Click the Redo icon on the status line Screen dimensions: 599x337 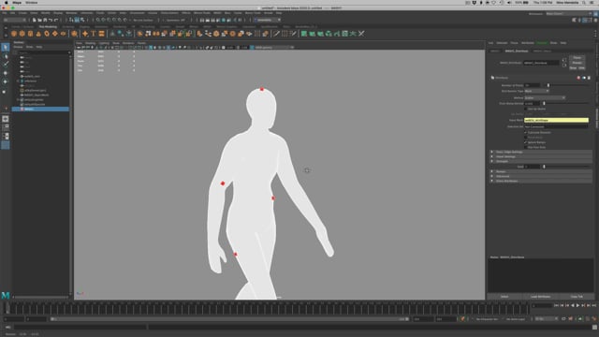pyautogui.click(x=56, y=20)
